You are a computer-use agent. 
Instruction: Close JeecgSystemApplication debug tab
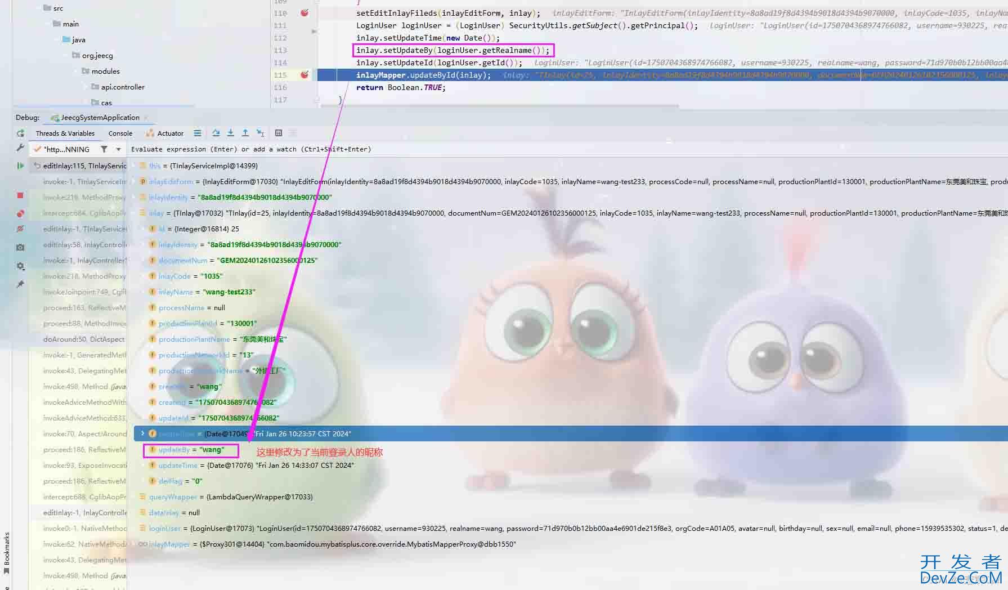[146, 118]
